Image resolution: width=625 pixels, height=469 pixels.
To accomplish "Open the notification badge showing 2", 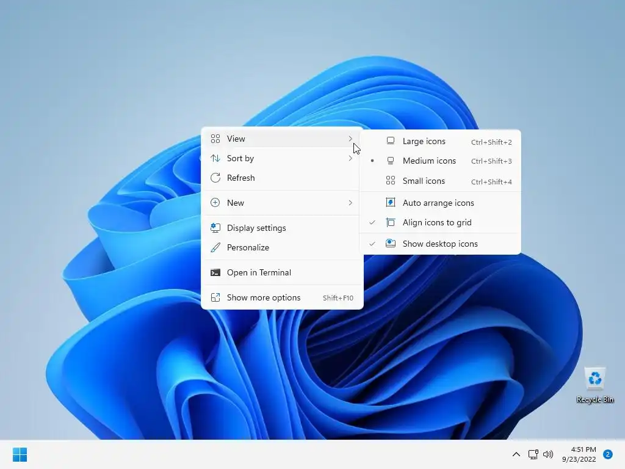I will [608, 454].
